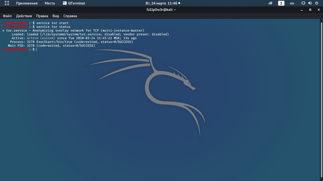Click the 'Loaded: loaded' status line
323x181 pixels.
[x=90, y=34]
